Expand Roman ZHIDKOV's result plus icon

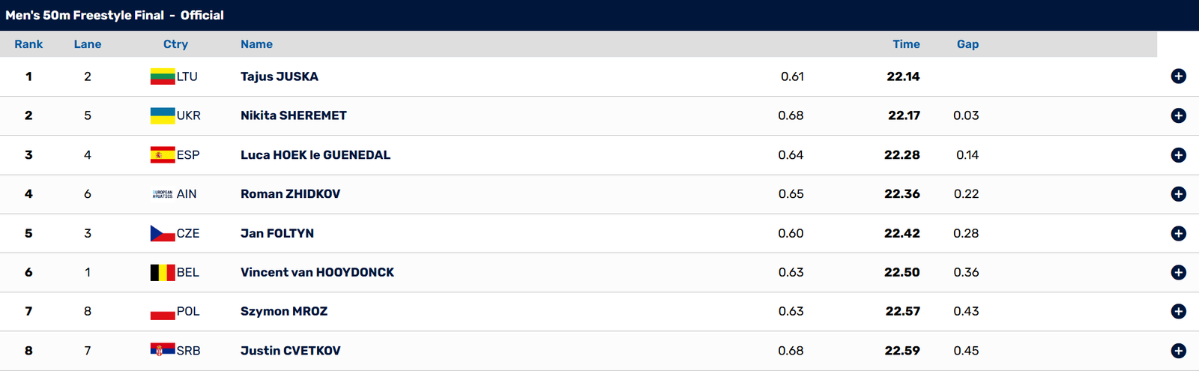coord(1178,194)
